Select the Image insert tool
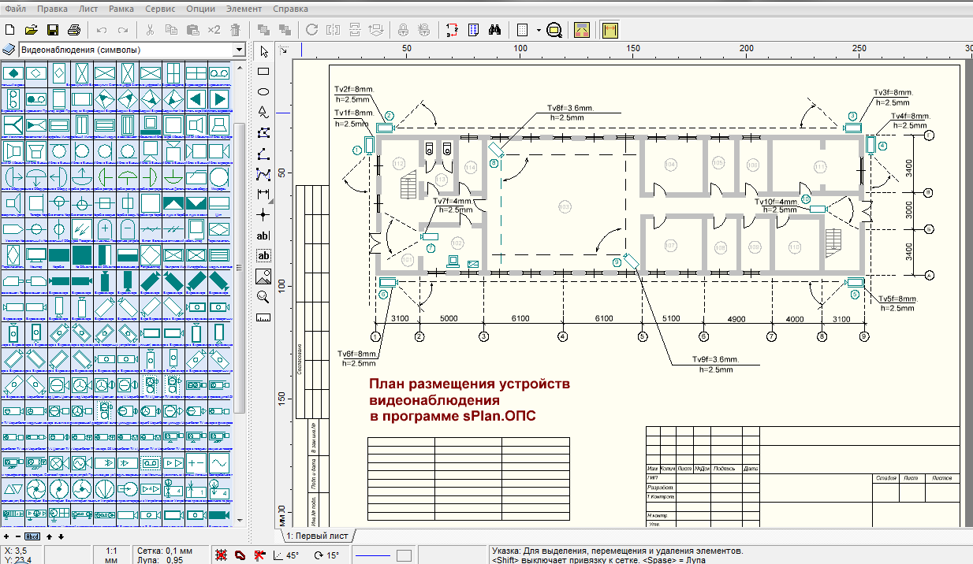 (x=263, y=276)
